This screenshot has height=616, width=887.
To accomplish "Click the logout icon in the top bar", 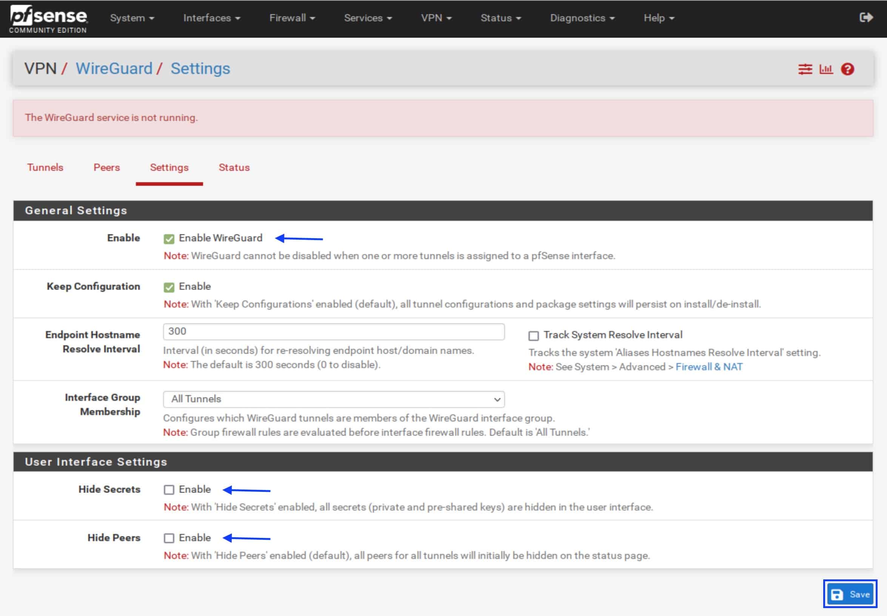I will point(866,17).
